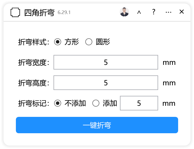The width and height of the screenshot is (194, 149).
Task: Select the 圆形 bend style radio
Action: (89, 42)
